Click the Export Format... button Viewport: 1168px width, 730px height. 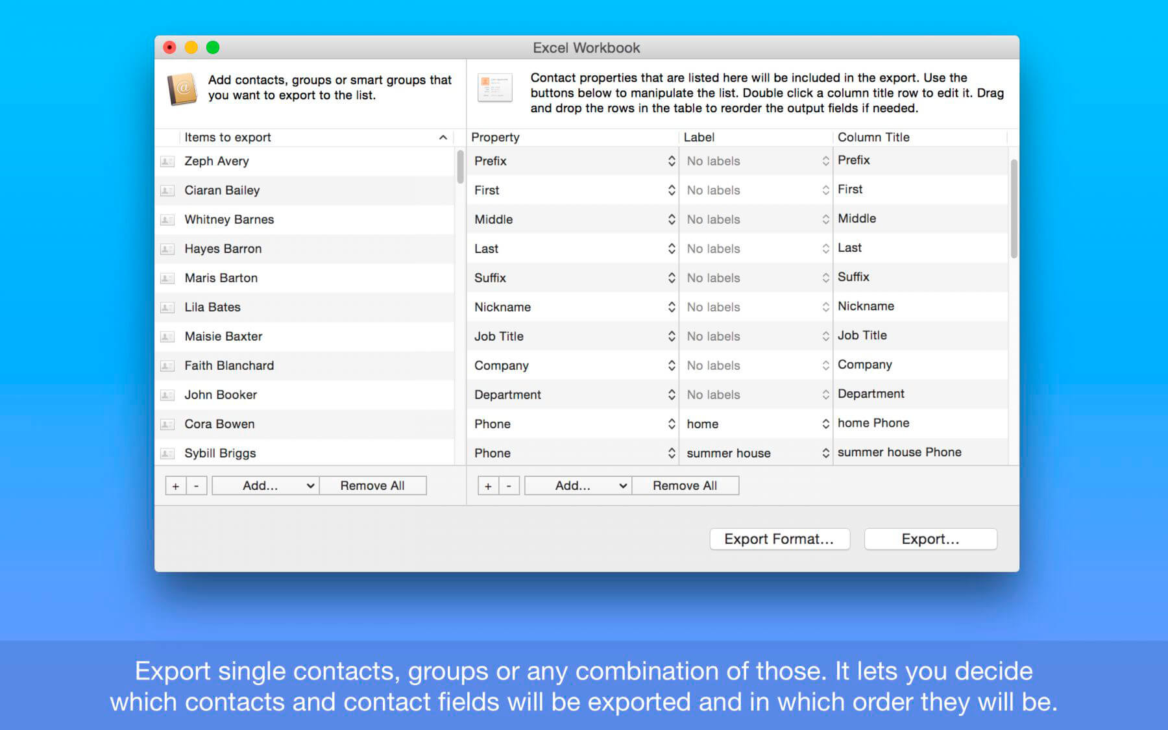click(x=779, y=539)
